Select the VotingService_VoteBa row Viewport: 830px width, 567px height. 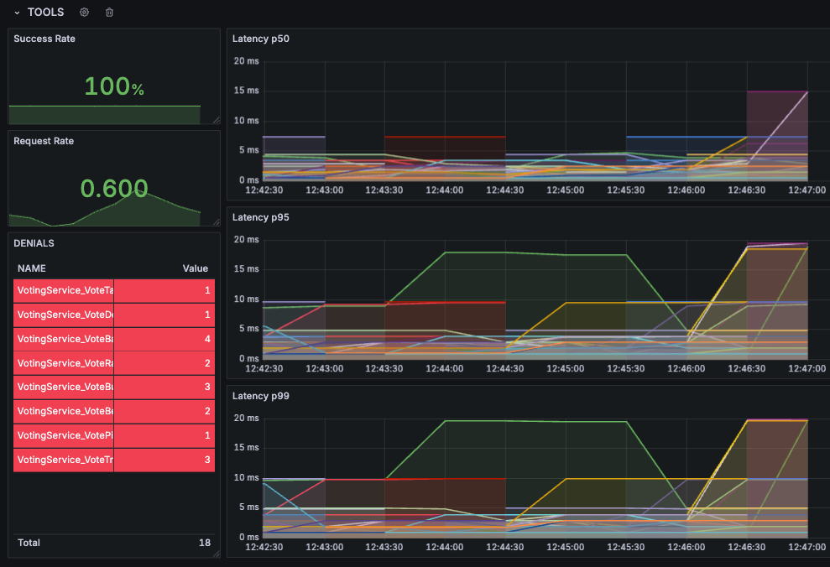pyautogui.click(x=114, y=339)
